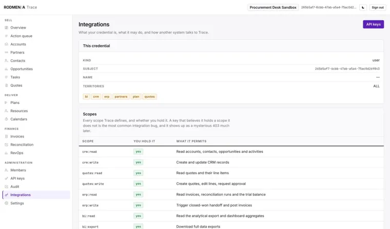390x229 pixels.
Task: Click the TERRITORIES value 'ALL'
Action: pos(376,86)
